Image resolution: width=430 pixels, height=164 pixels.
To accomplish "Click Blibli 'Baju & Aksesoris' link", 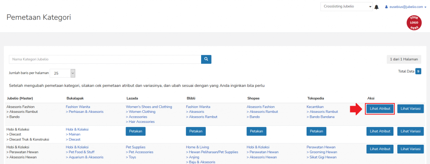I will [200, 162].
